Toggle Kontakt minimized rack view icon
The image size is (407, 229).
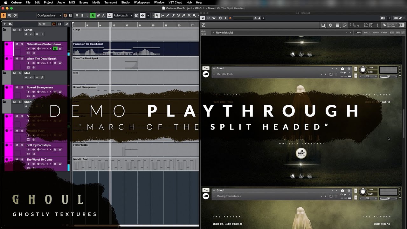pos(345,25)
